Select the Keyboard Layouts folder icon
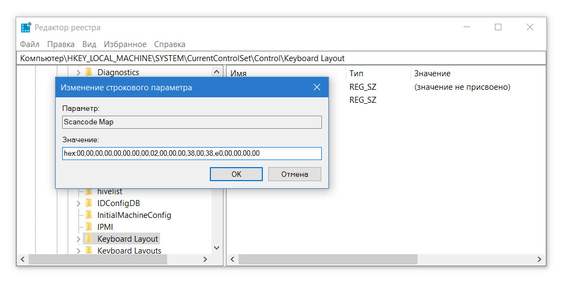 tap(89, 250)
